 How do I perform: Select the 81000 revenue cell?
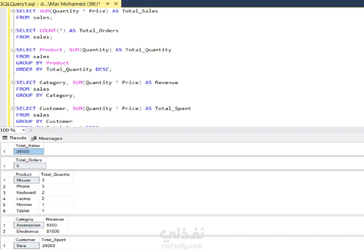(x=56, y=231)
